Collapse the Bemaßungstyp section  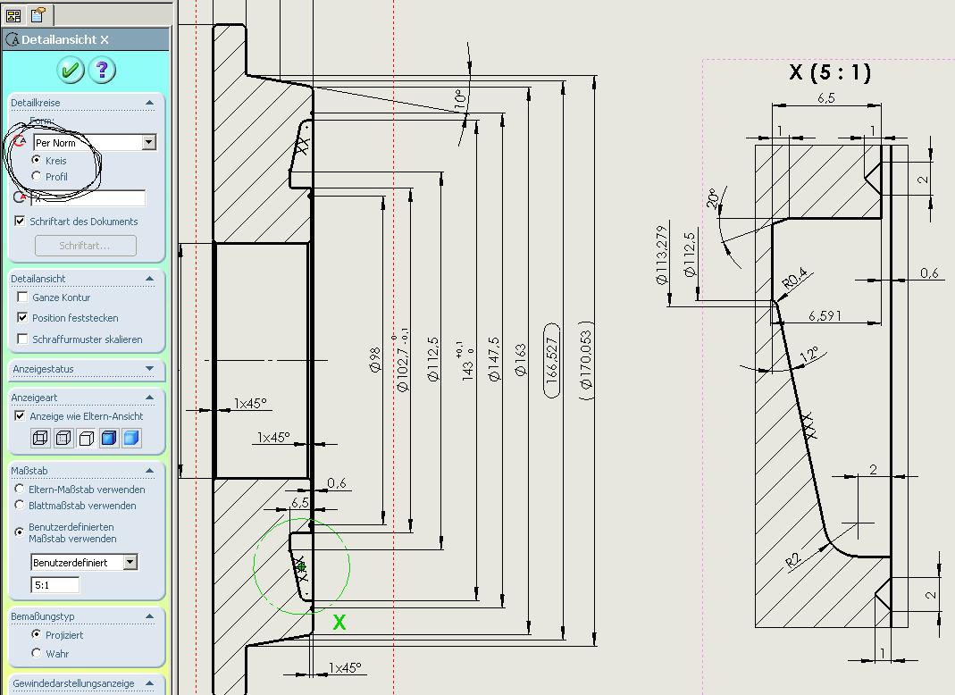(x=150, y=615)
